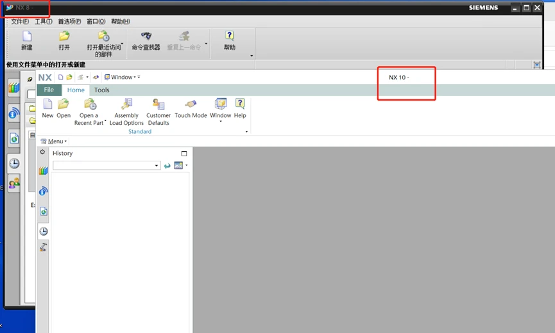Open the 帮助(H) menu in NX 8

pyautogui.click(x=121, y=22)
